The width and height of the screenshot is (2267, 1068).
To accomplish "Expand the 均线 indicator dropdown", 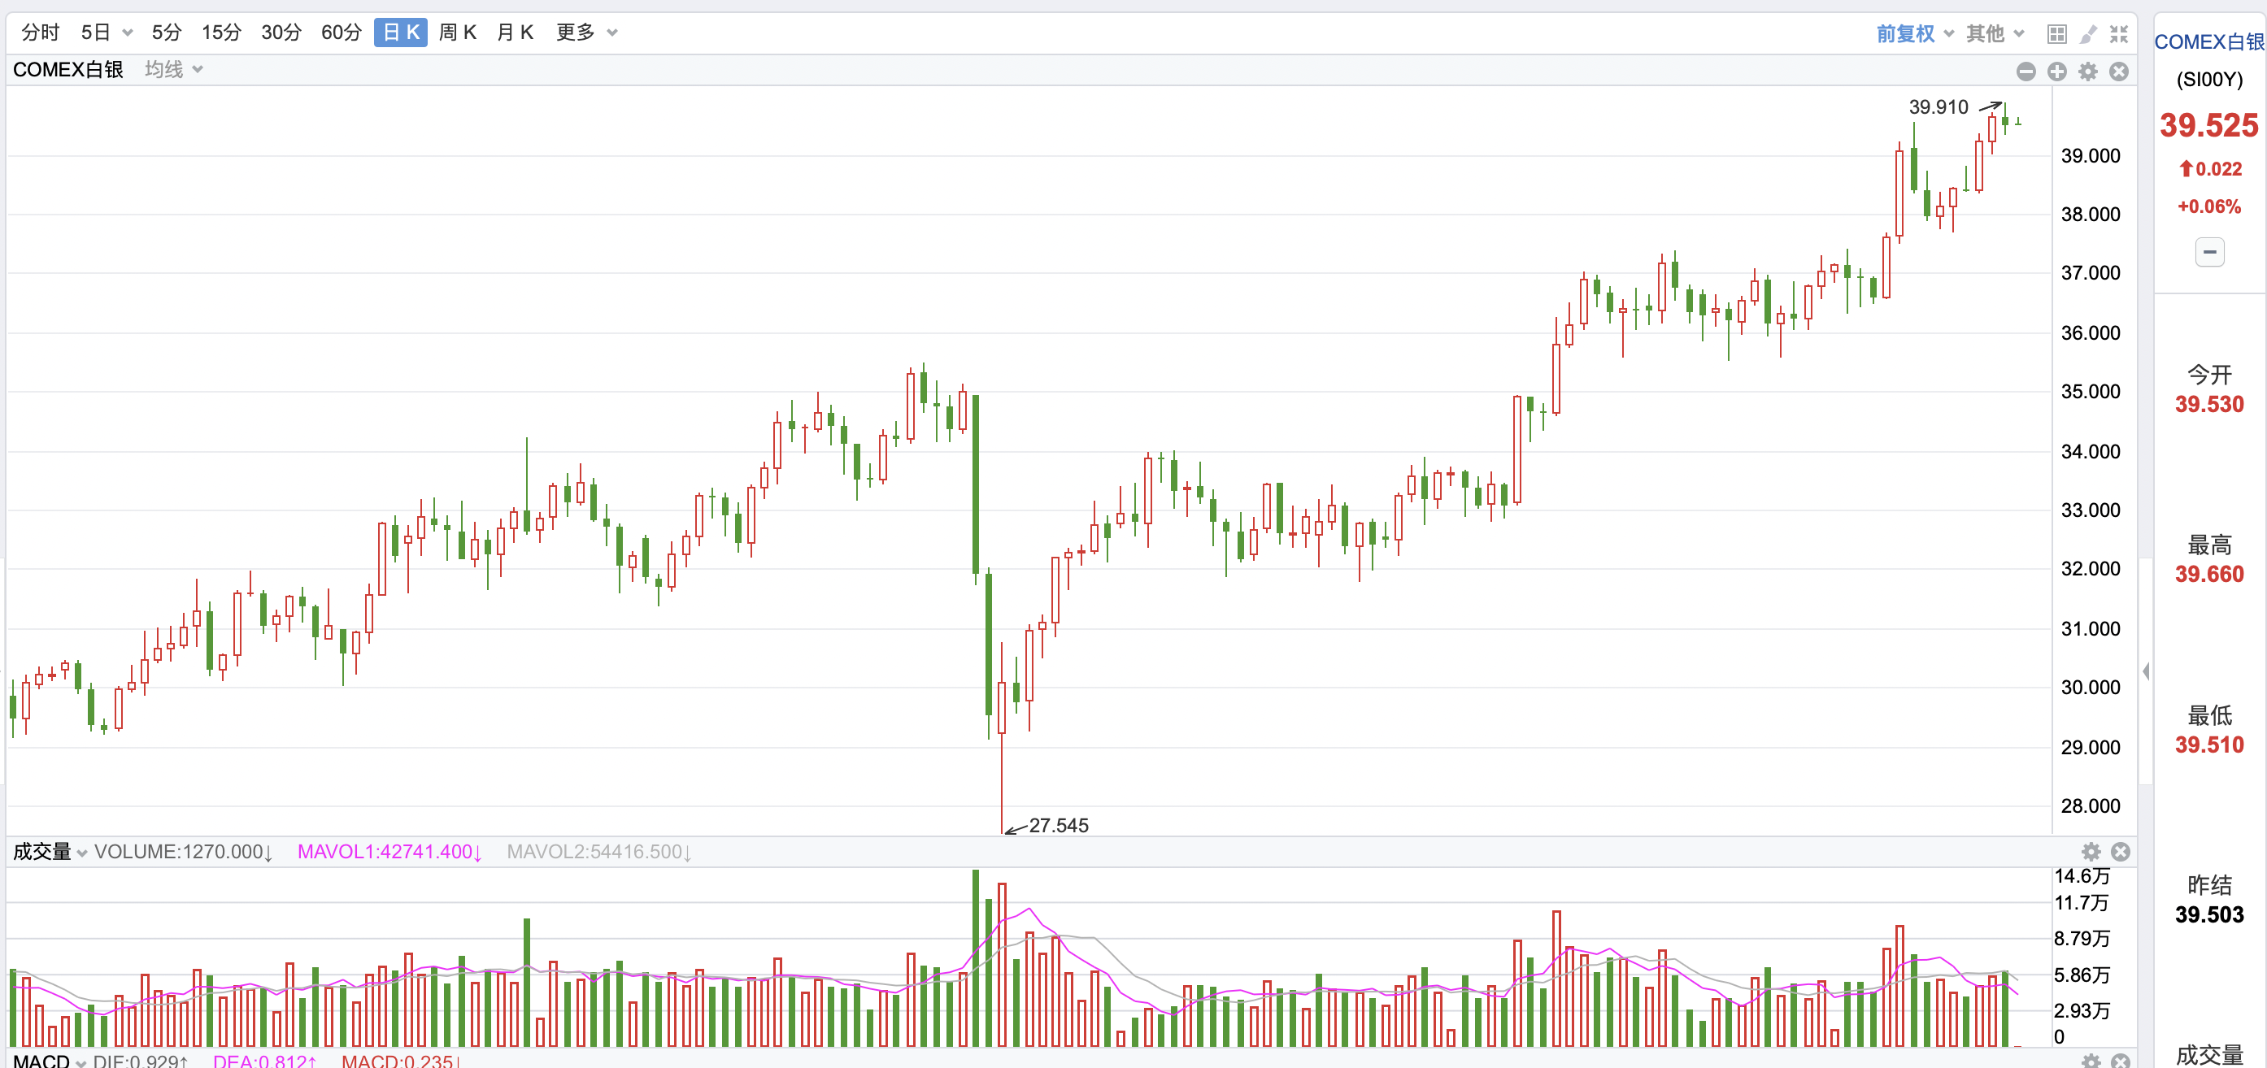I will click(x=173, y=70).
